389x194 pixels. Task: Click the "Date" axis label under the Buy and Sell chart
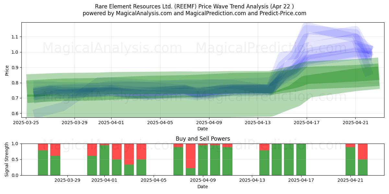click(x=203, y=187)
